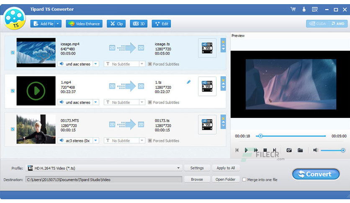
Task: Mute the preview speaker icon
Action: (316, 150)
